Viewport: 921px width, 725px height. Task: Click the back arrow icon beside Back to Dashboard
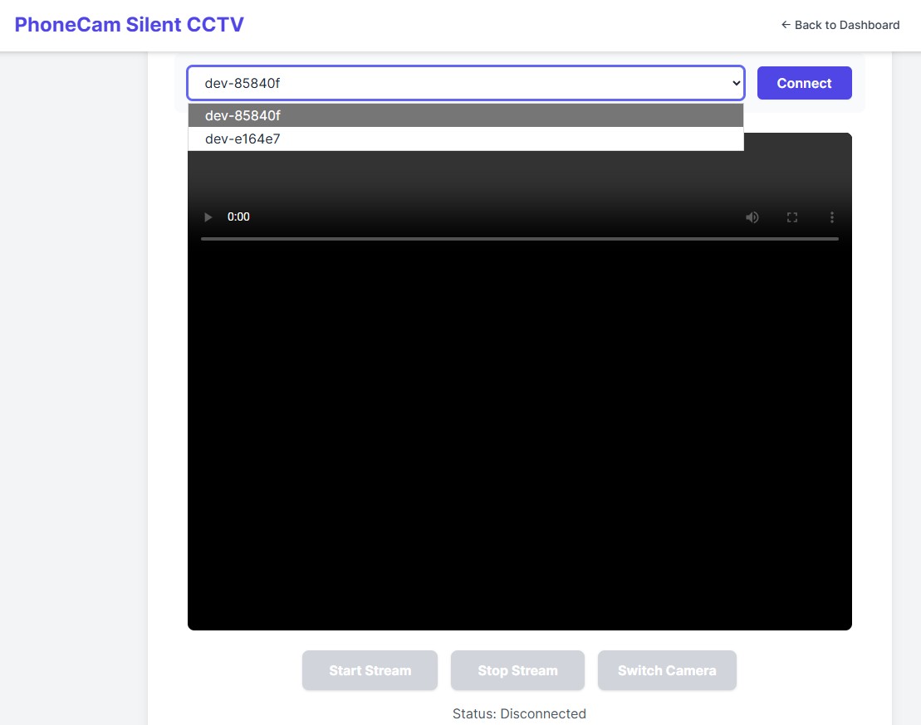click(785, 25)
